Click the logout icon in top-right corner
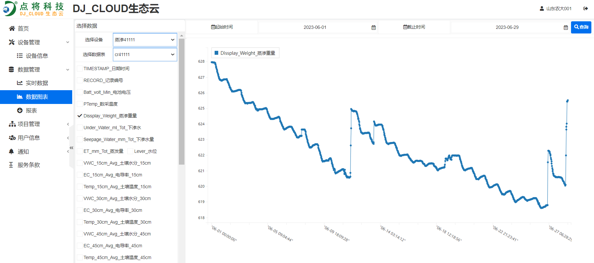 pyautogui.click(x=585, y=9)
